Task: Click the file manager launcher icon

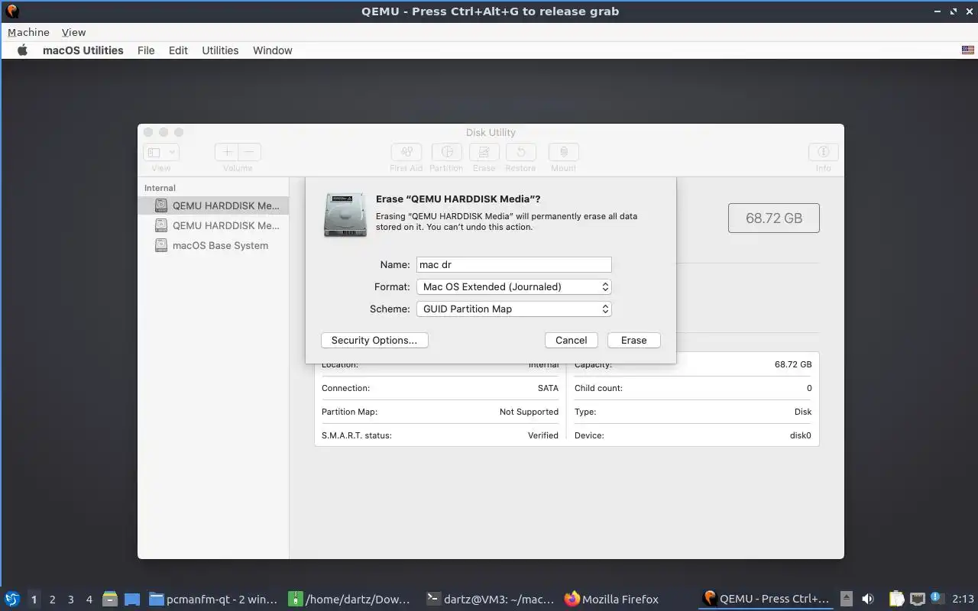Action: coord(110,599)
